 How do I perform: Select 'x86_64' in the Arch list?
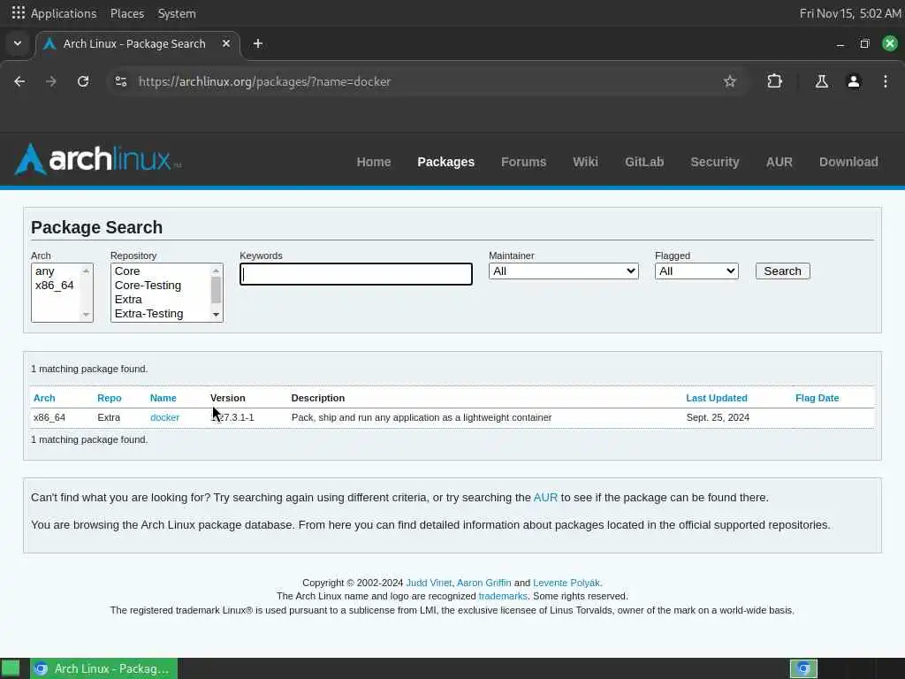click(x=56, y=286)
